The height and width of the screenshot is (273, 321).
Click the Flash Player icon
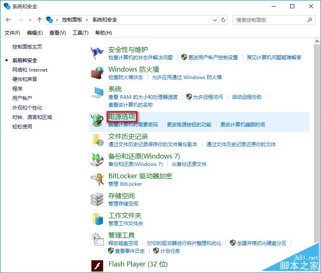[x=97, y=264]
